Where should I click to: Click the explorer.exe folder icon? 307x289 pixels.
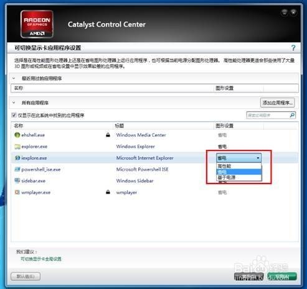click(17, 147)
